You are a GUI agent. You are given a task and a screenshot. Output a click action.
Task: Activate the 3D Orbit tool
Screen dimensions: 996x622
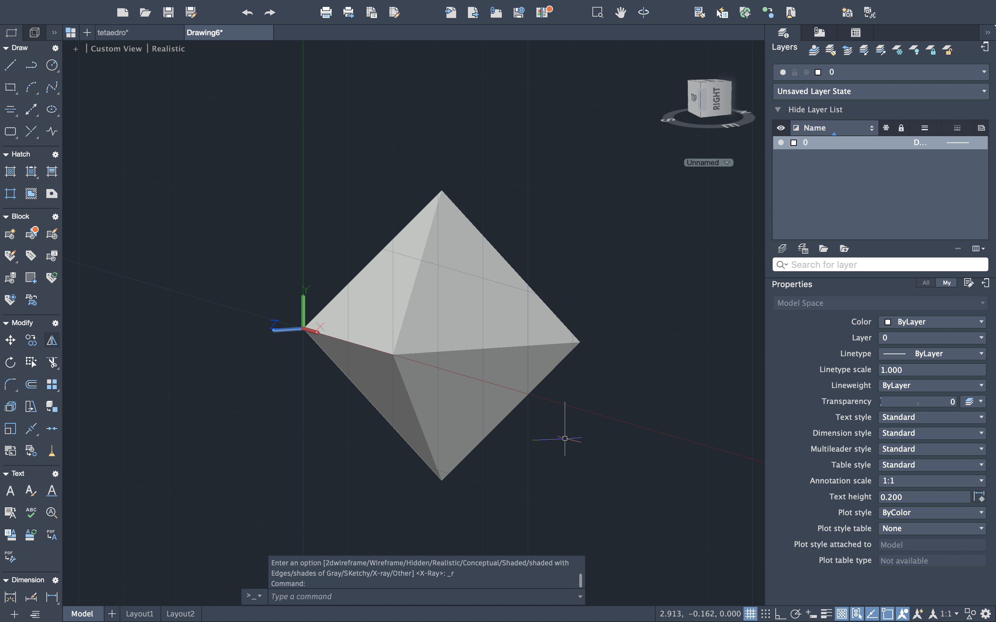click(x=643, y=12)
